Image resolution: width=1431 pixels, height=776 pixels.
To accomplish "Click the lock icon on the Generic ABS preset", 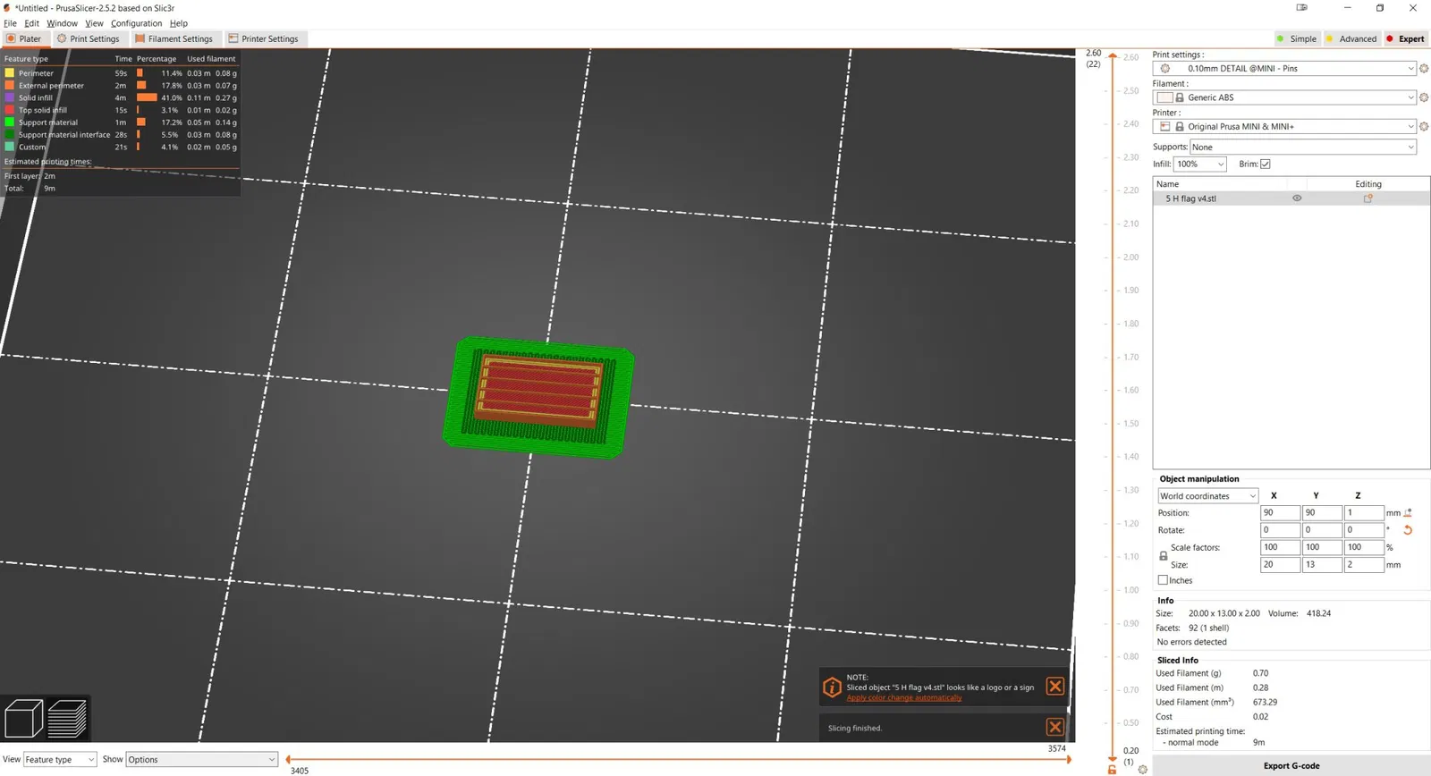I will (1180, 97).
